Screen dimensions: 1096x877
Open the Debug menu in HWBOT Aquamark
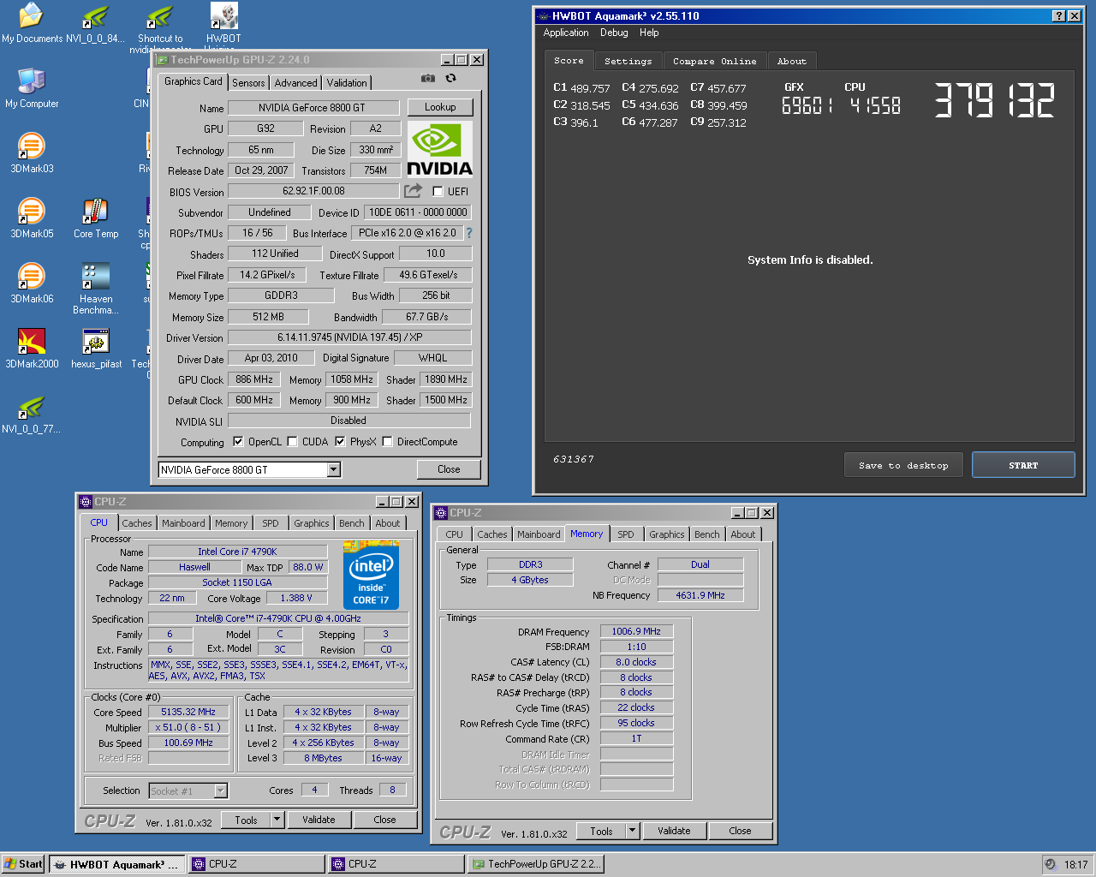[614, 33]
